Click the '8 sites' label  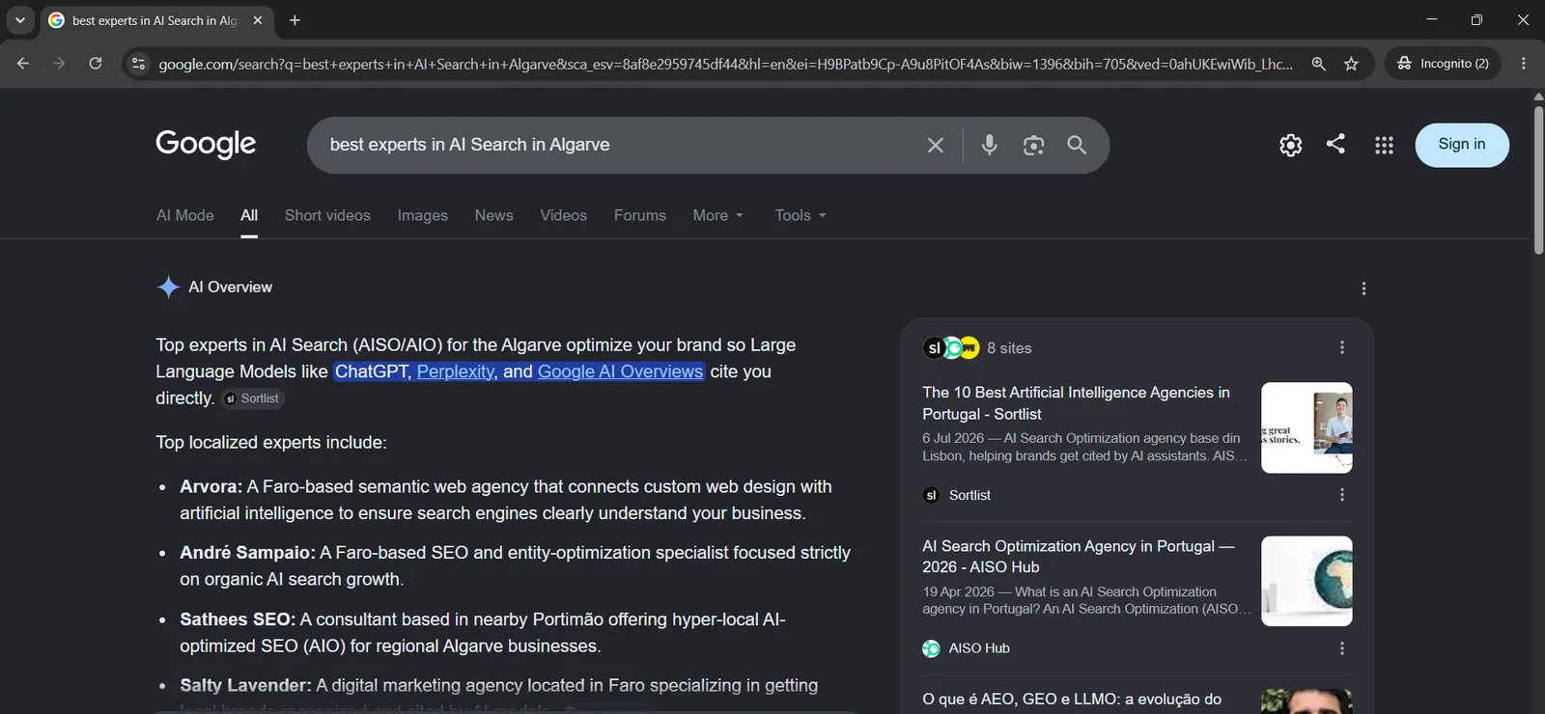(1009, 348)
